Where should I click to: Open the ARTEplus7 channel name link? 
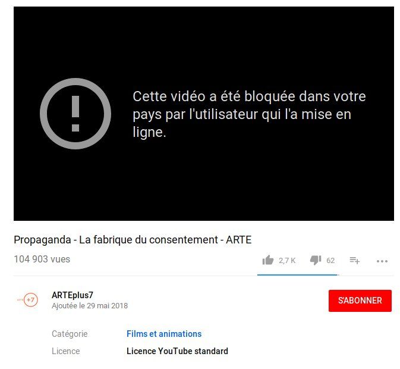tap(73, 295)
